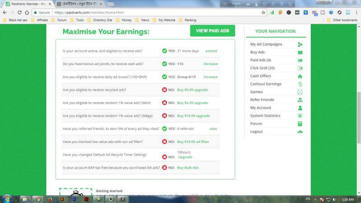
Task: Go to browser home page icon
Action: click(x=27, y=13)
